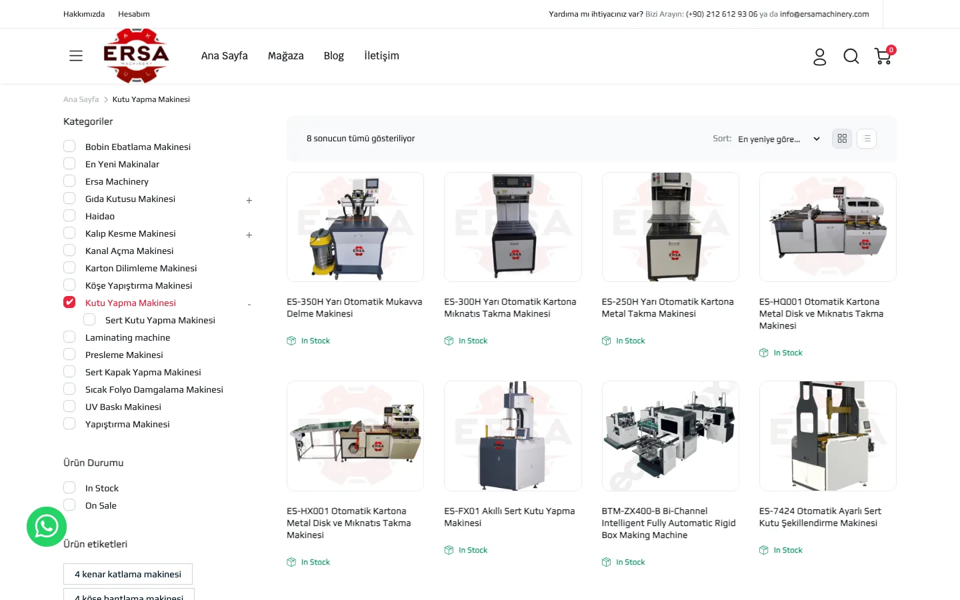Open the hamburger menu icon
The height and width of the screenshot is (600, 960).
(x=76, y=56)
